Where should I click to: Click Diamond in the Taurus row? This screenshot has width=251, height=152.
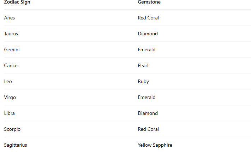coord(148,34)
